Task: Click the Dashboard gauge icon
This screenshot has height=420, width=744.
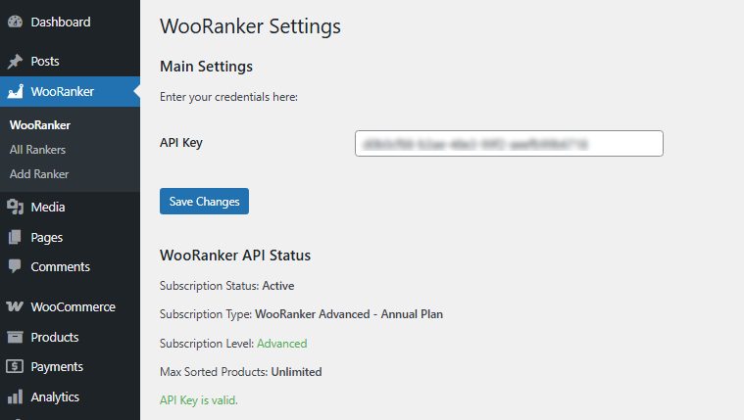Action: (x=15, y=22)
